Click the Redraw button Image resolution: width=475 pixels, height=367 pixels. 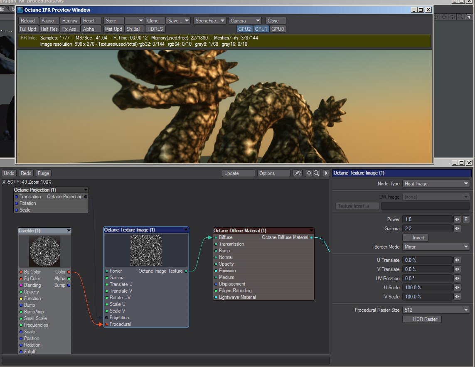pyautogui.click(x=70, y=21)
